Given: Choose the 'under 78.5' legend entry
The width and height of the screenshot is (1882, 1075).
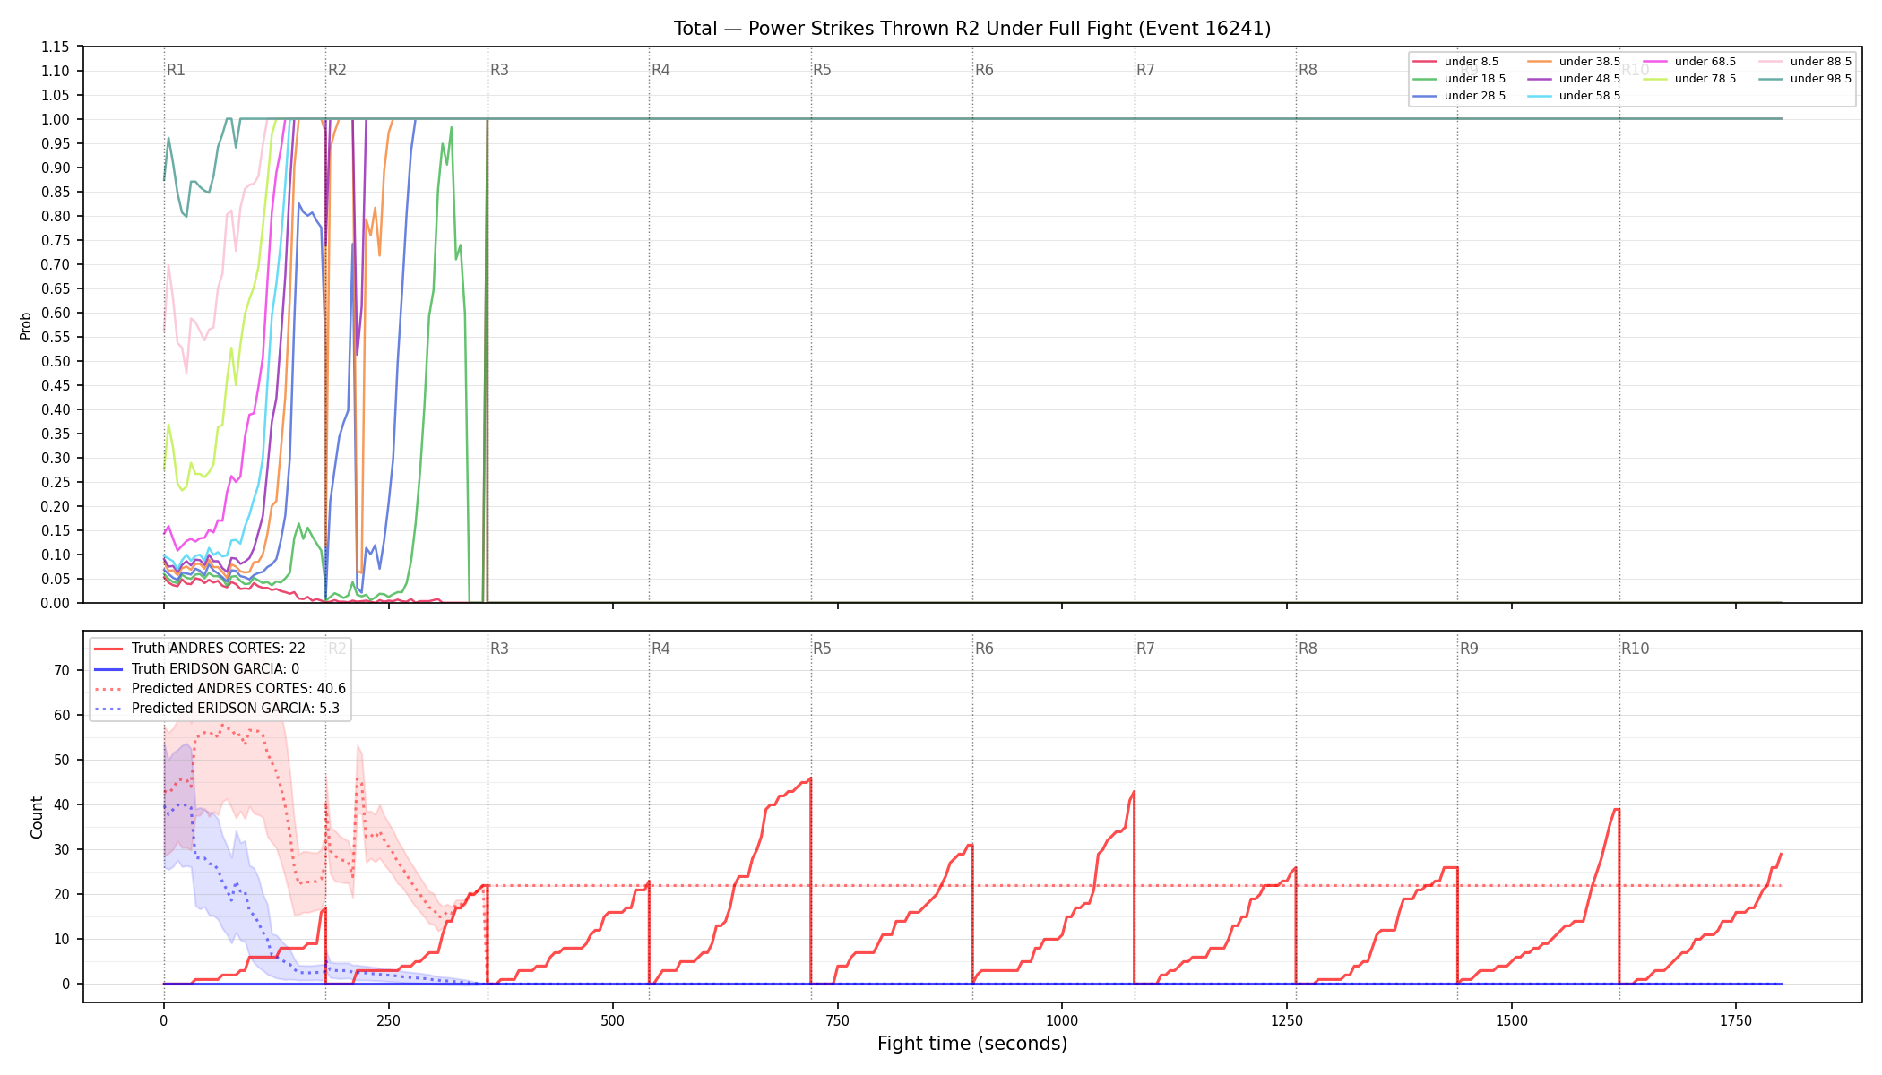Looking at the screenshot, I should pos(1690,79).
